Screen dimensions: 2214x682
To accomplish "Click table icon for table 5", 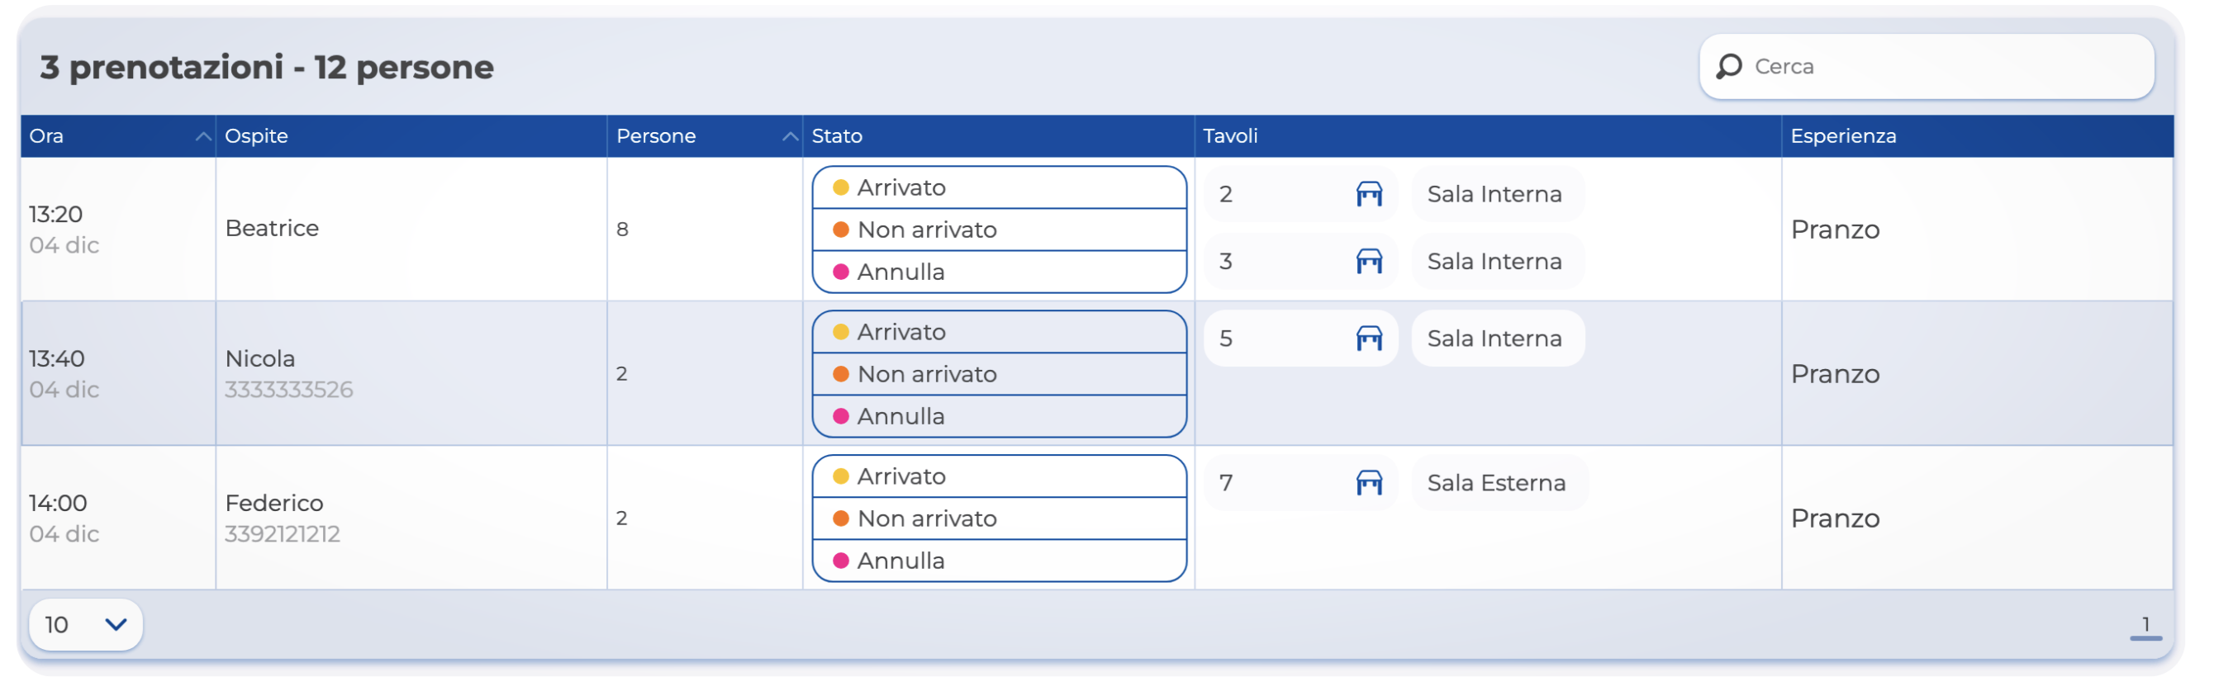I will pos(1368,339).
